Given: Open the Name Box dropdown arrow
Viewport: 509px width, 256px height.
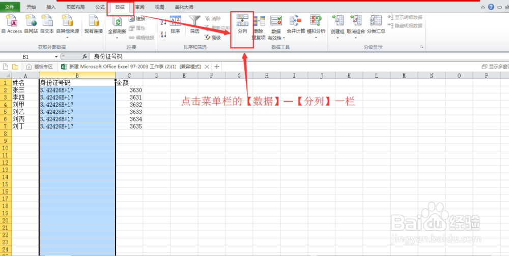Looking at the screenshot, I should [56, 57].
